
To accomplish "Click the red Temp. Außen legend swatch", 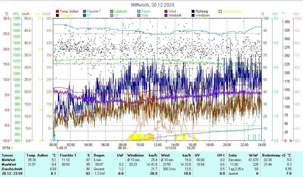I will [x=57, y=11].
